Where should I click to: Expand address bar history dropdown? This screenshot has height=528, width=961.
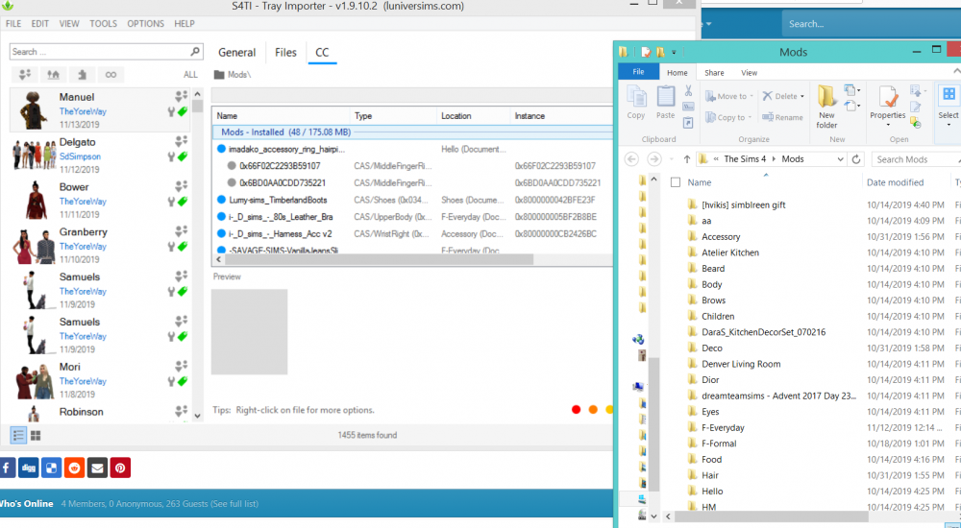click(840, 159)
